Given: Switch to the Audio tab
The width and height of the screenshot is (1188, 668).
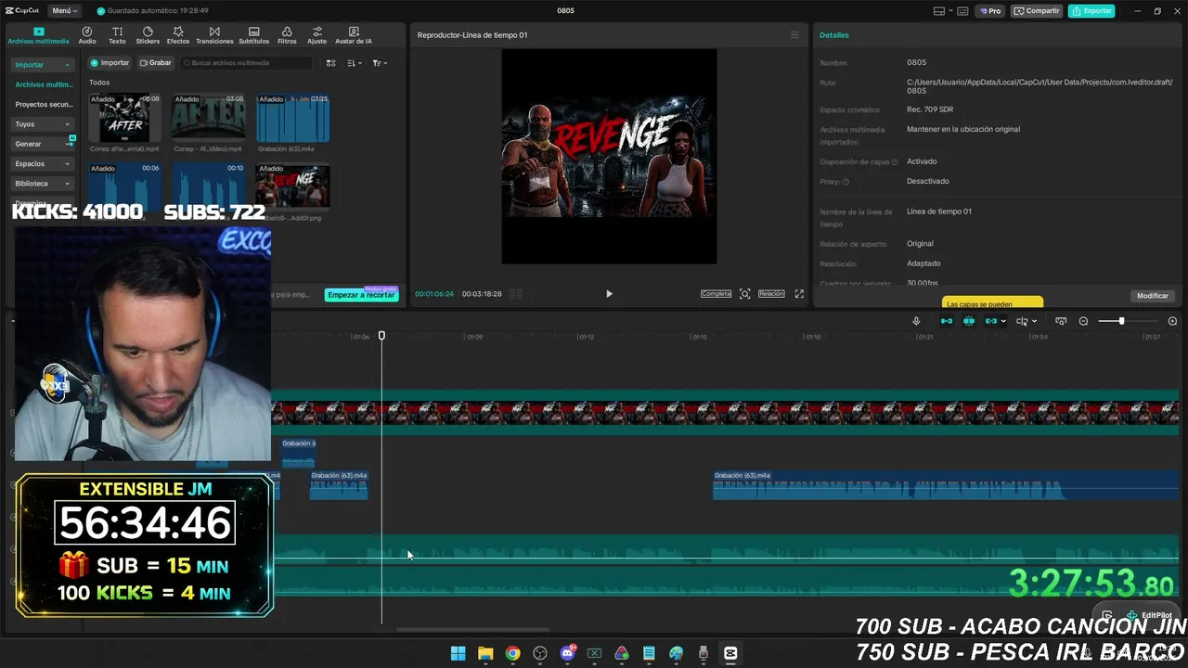Looking at the screenshot, I should [87, 35].
